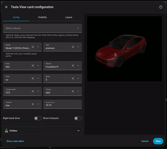This screenshot has width=167, height=149.
Task: Clear the Paint field value
Action: (x=33, y=66)
